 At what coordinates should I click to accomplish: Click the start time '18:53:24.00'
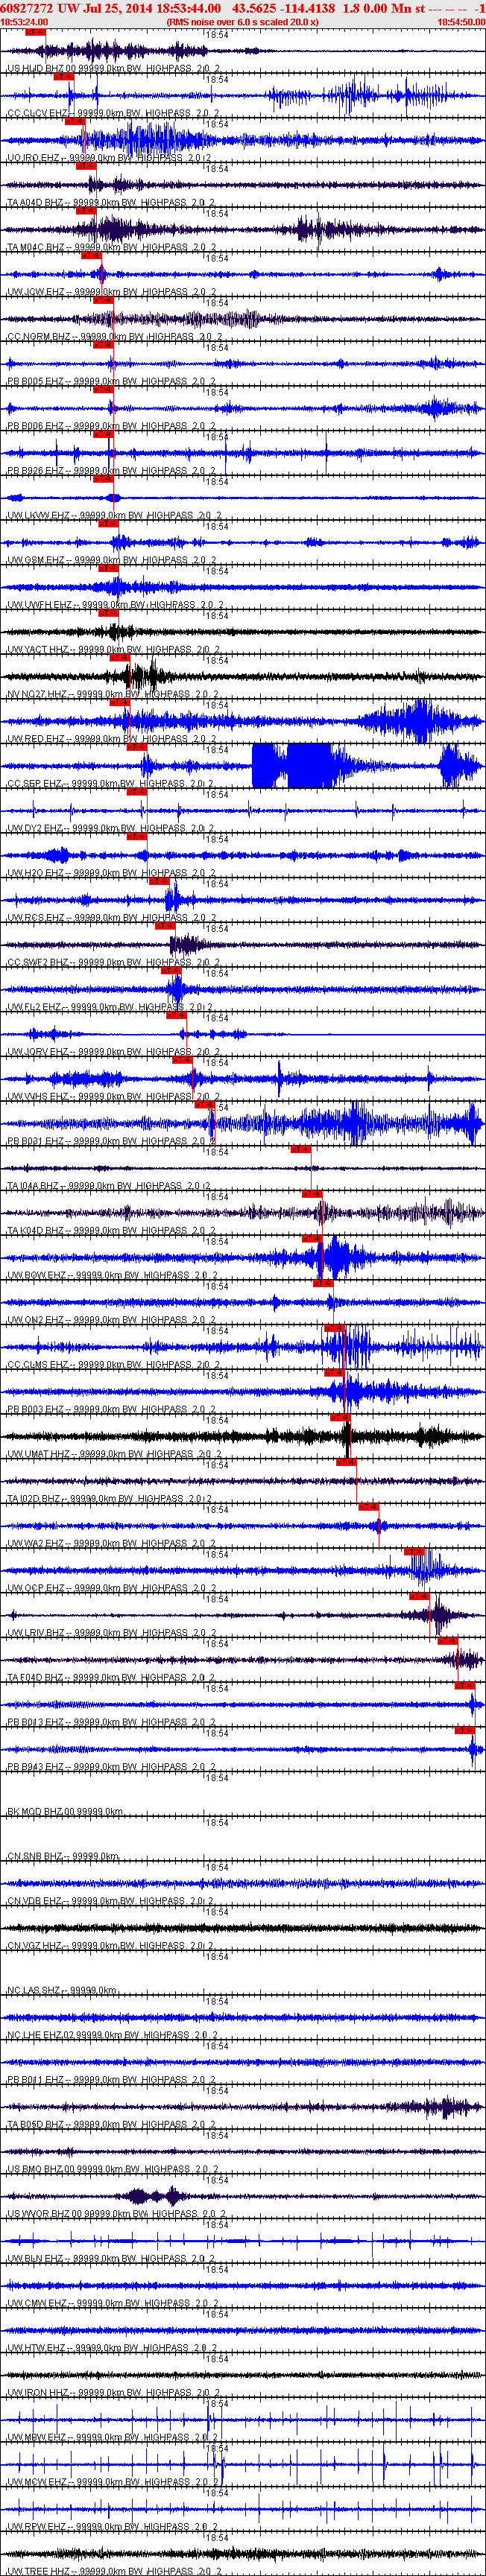[25, 22]
